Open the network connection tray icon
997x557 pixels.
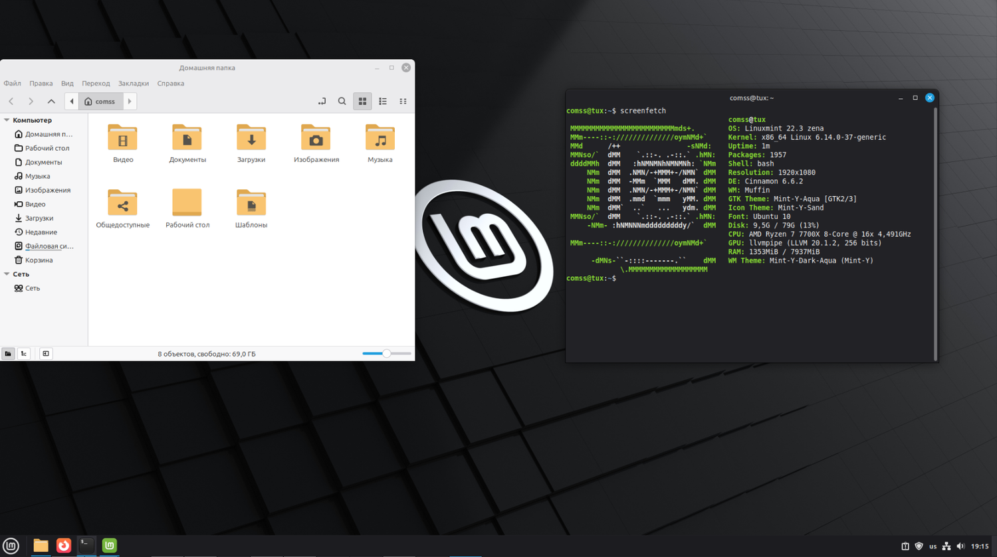(x=946, y=546)
